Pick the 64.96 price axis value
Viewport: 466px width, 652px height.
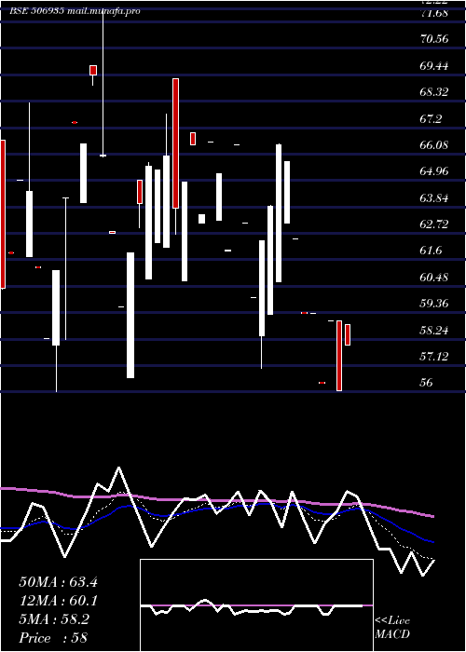click(434, 171)
